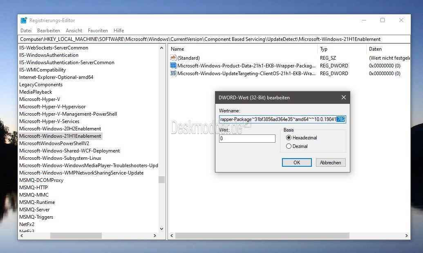Select the NetFx2 key
423x253 pixels.
tap(27, 224)
